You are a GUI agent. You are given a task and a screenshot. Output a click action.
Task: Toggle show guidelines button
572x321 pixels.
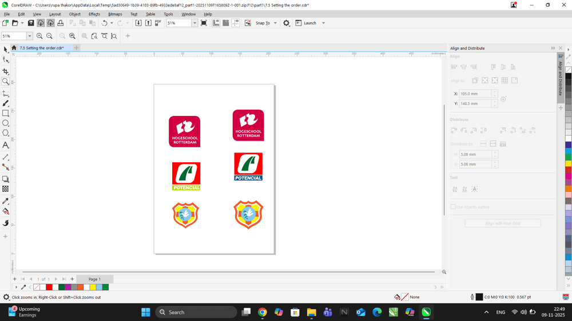point(236,23)
